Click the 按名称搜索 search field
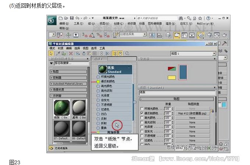Screen dimensions: 250x165 click(x=71, y=63)
